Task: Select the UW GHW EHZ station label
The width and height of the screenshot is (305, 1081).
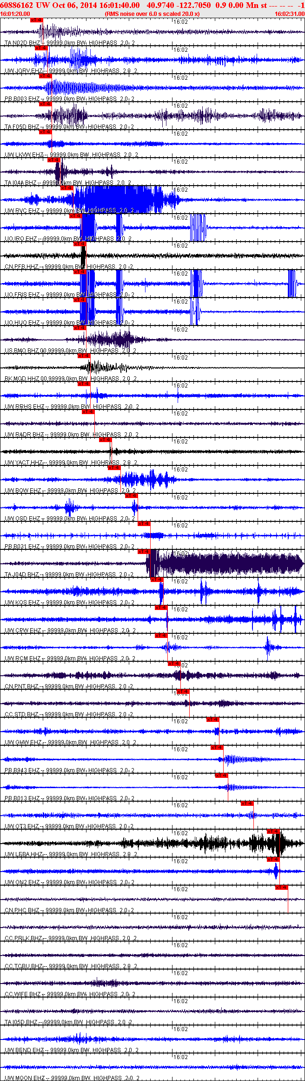Action: pos(71,742)
